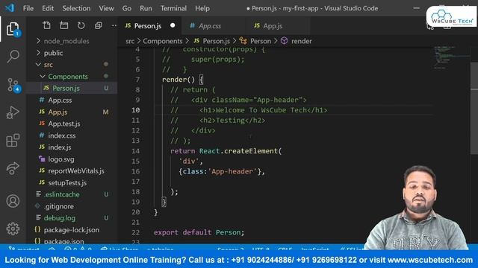Switch to the App.css editor tab
Viewport: 478px width, 268px height.
[213, 26]
